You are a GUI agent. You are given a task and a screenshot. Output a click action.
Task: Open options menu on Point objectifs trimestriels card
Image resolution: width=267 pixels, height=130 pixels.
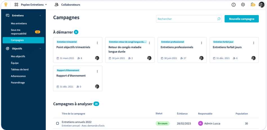coord(97,43)
